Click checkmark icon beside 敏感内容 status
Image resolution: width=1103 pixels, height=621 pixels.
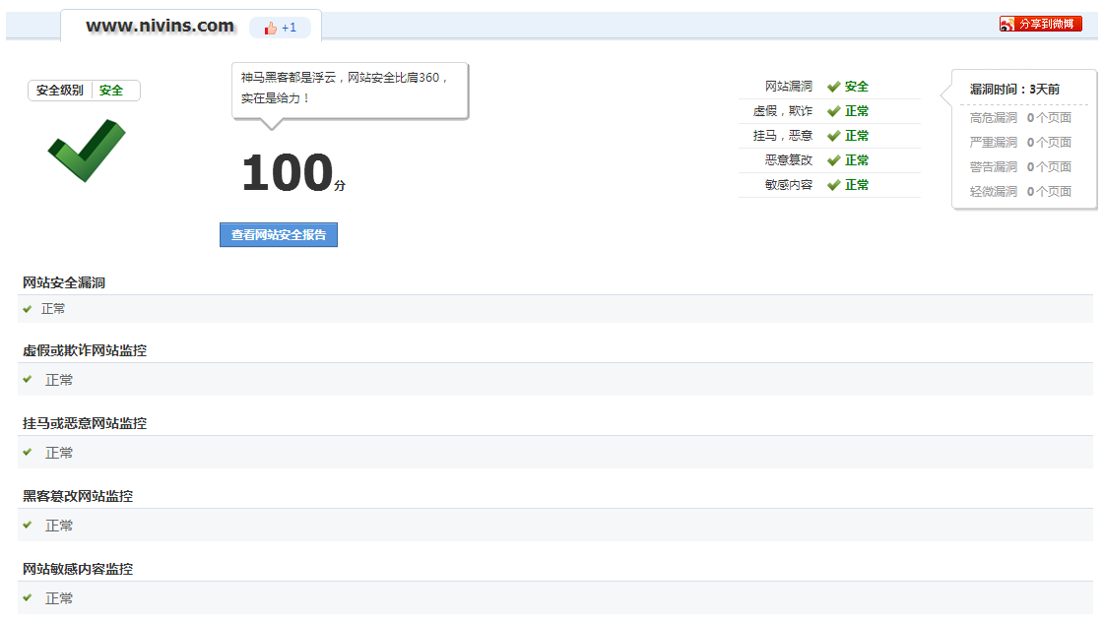[x=833, y=185]
